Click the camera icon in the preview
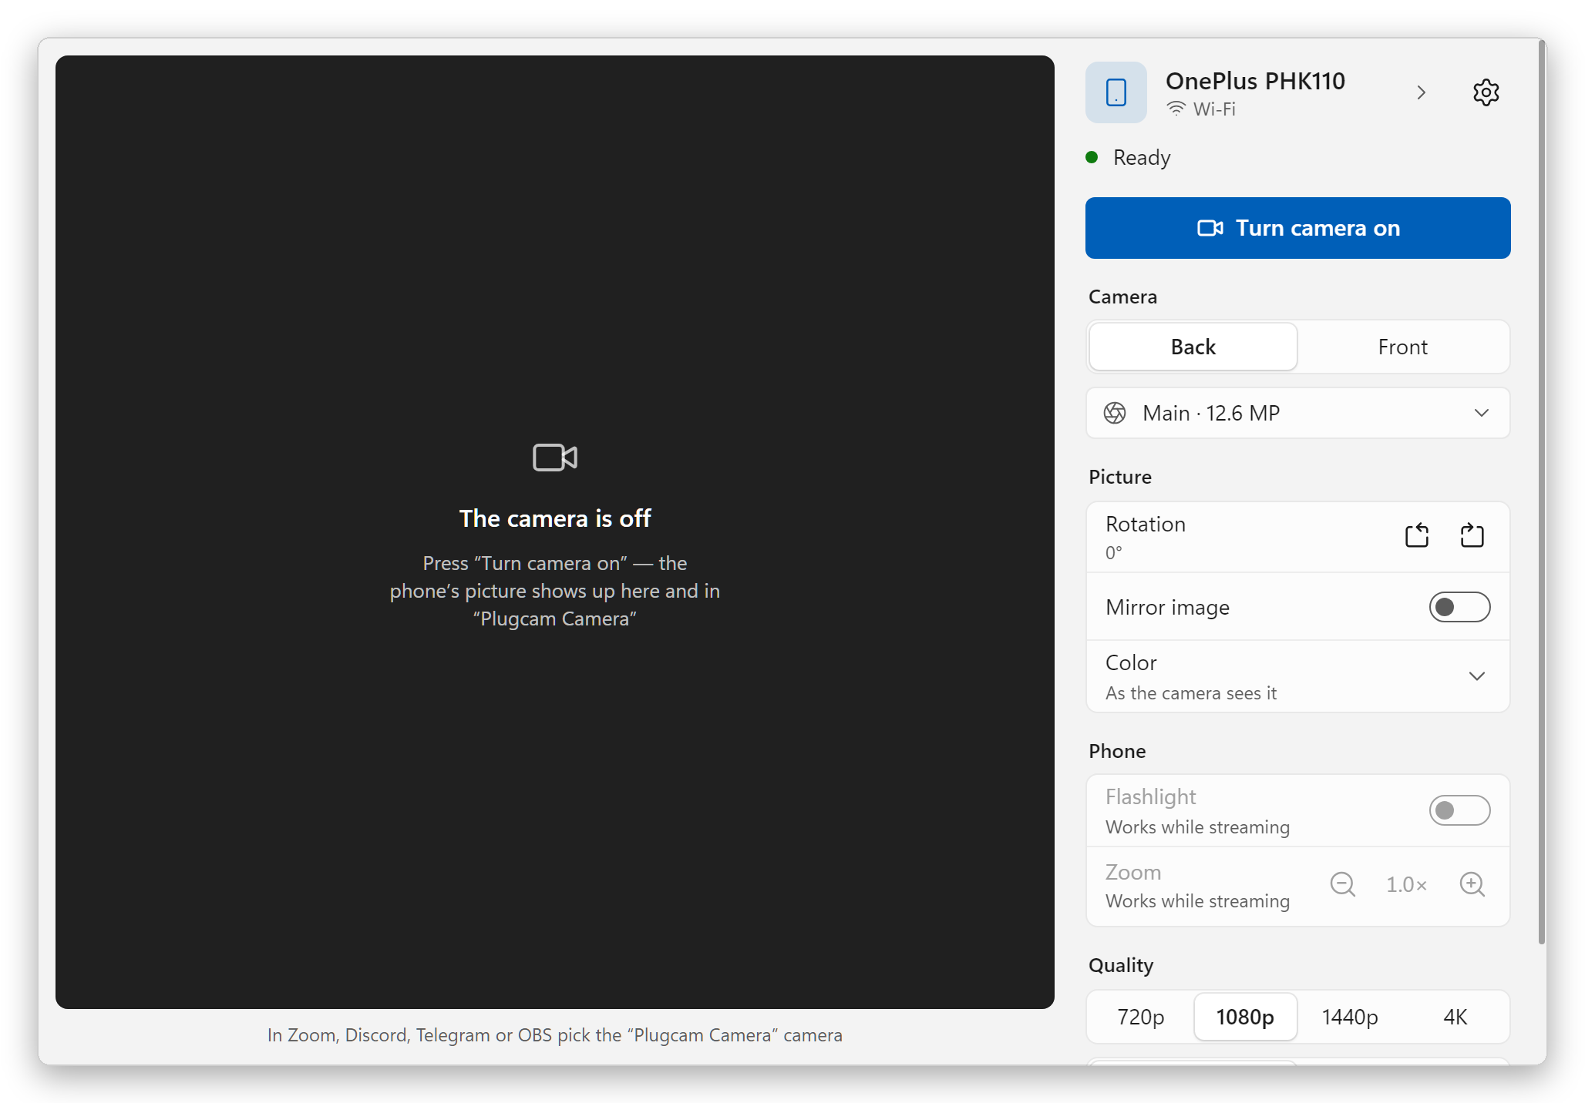The image size is (1585, 1103). [555, 458]
